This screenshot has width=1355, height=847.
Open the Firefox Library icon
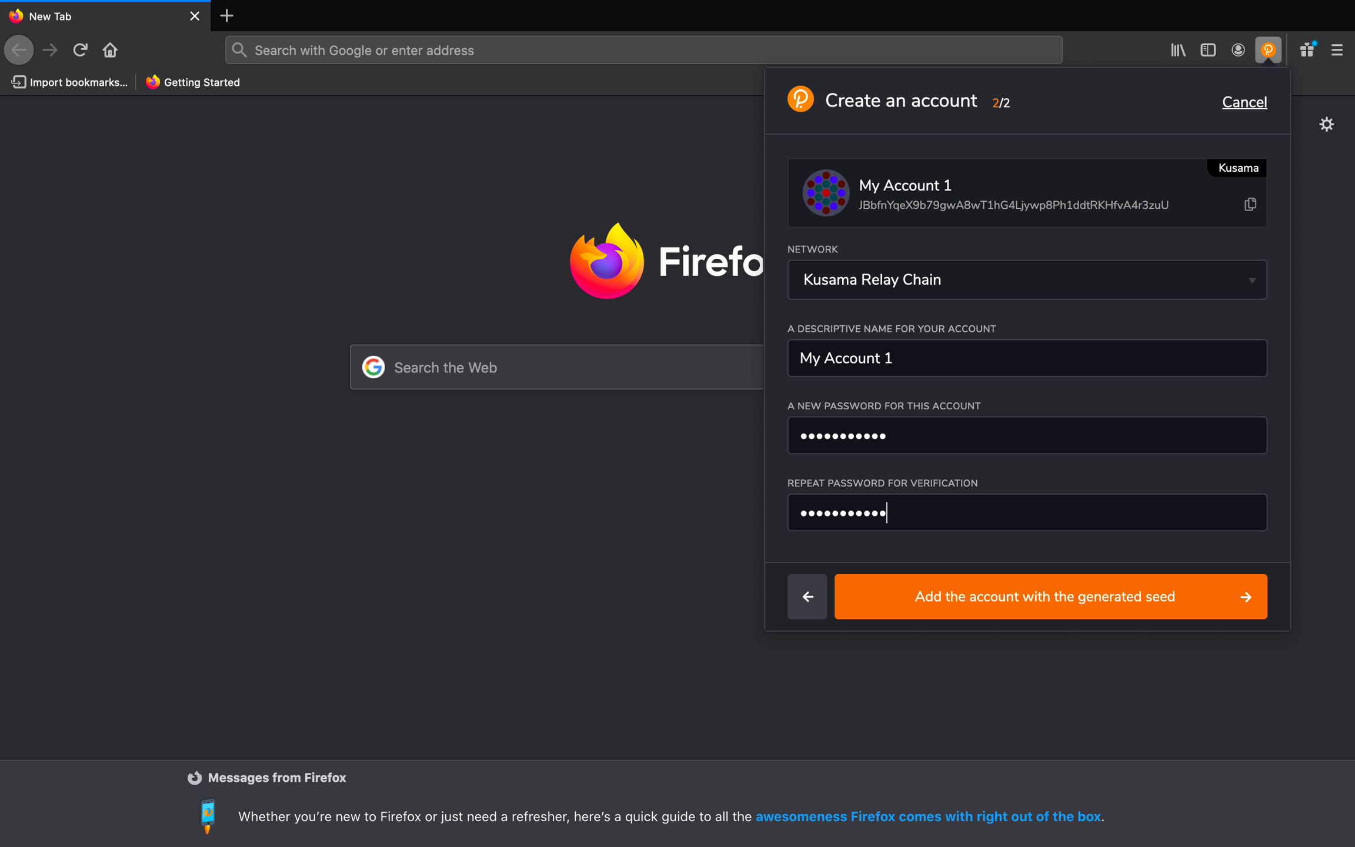pos(1178,50)
